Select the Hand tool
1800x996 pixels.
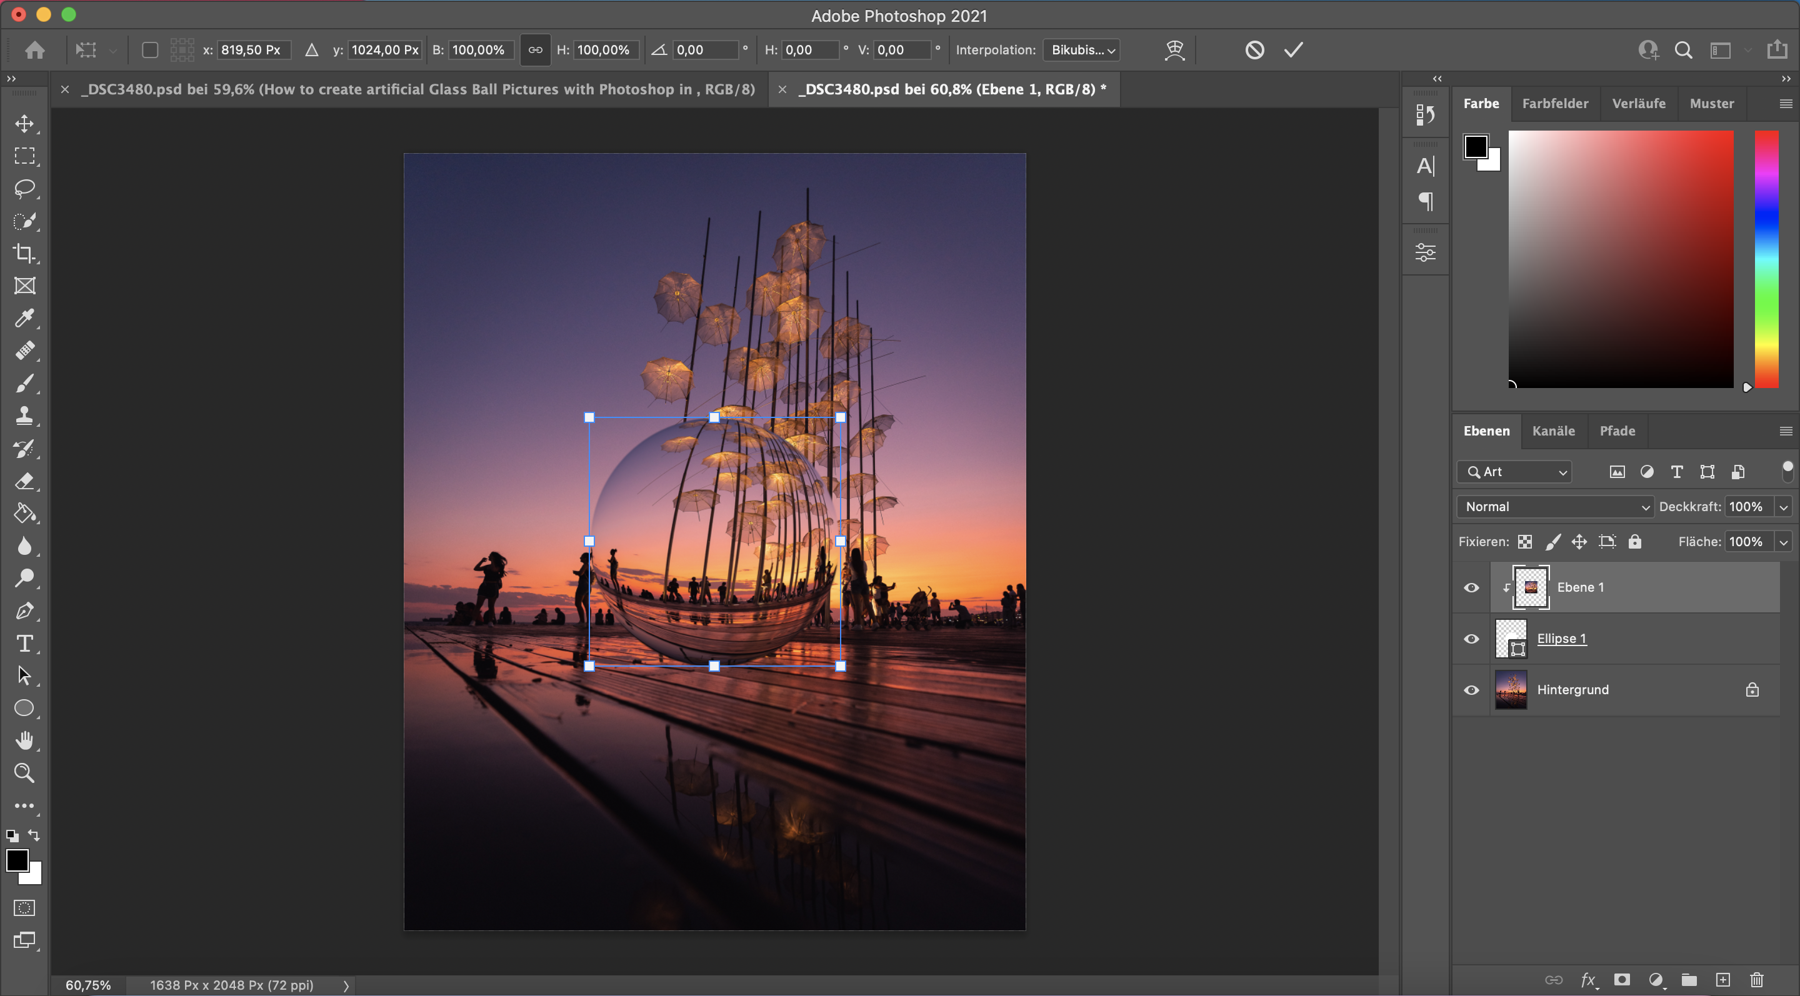(24, 740)
